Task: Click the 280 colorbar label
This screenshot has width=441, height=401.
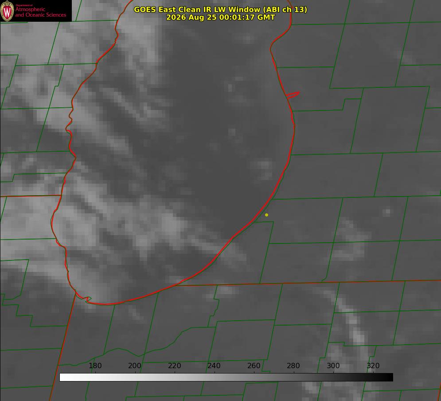Action: pos(293,366)
